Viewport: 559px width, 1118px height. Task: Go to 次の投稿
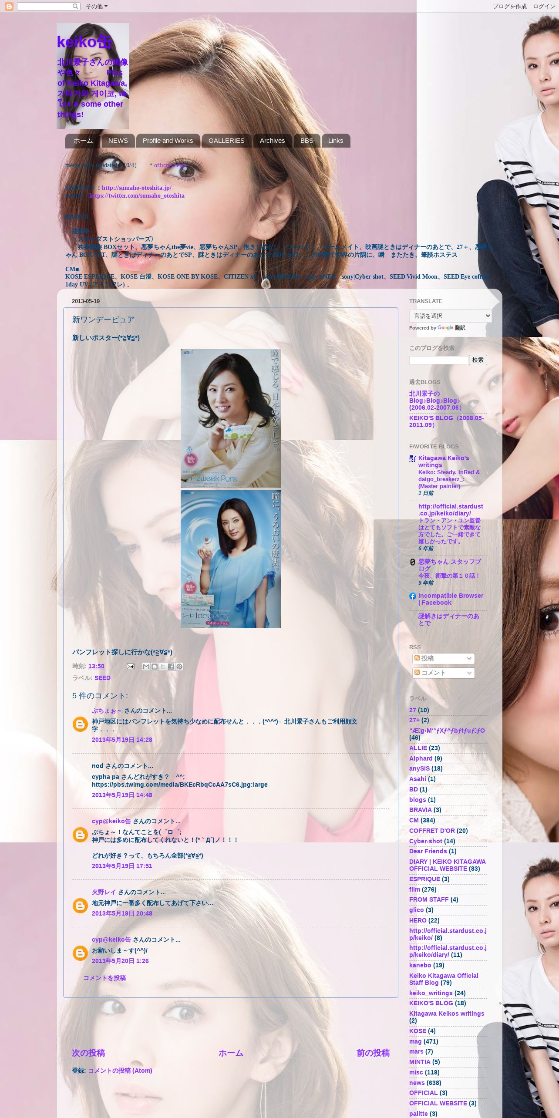88,1053
